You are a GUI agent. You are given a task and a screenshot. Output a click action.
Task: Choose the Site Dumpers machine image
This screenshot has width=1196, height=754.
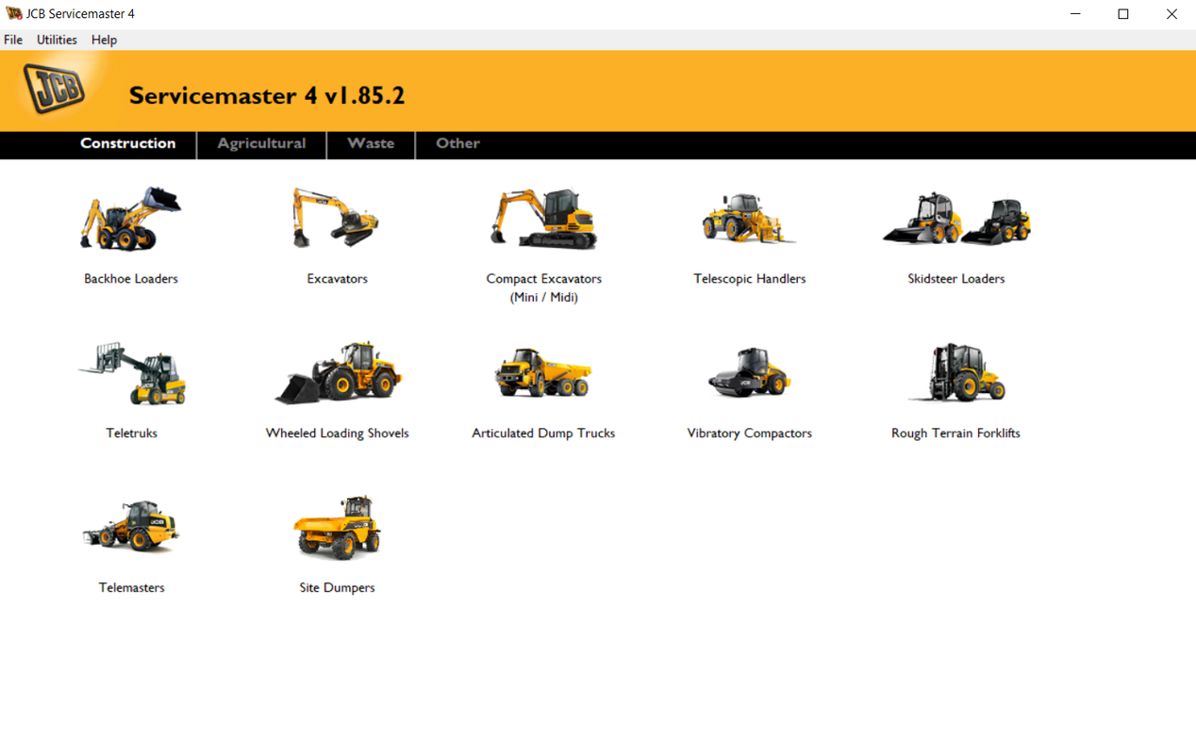(337, 527)
